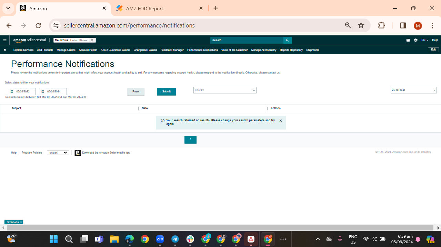Screen dimensions: 441x247
Task: Open the Seller Central hamburger menu
Action: (x=5, y=40)
